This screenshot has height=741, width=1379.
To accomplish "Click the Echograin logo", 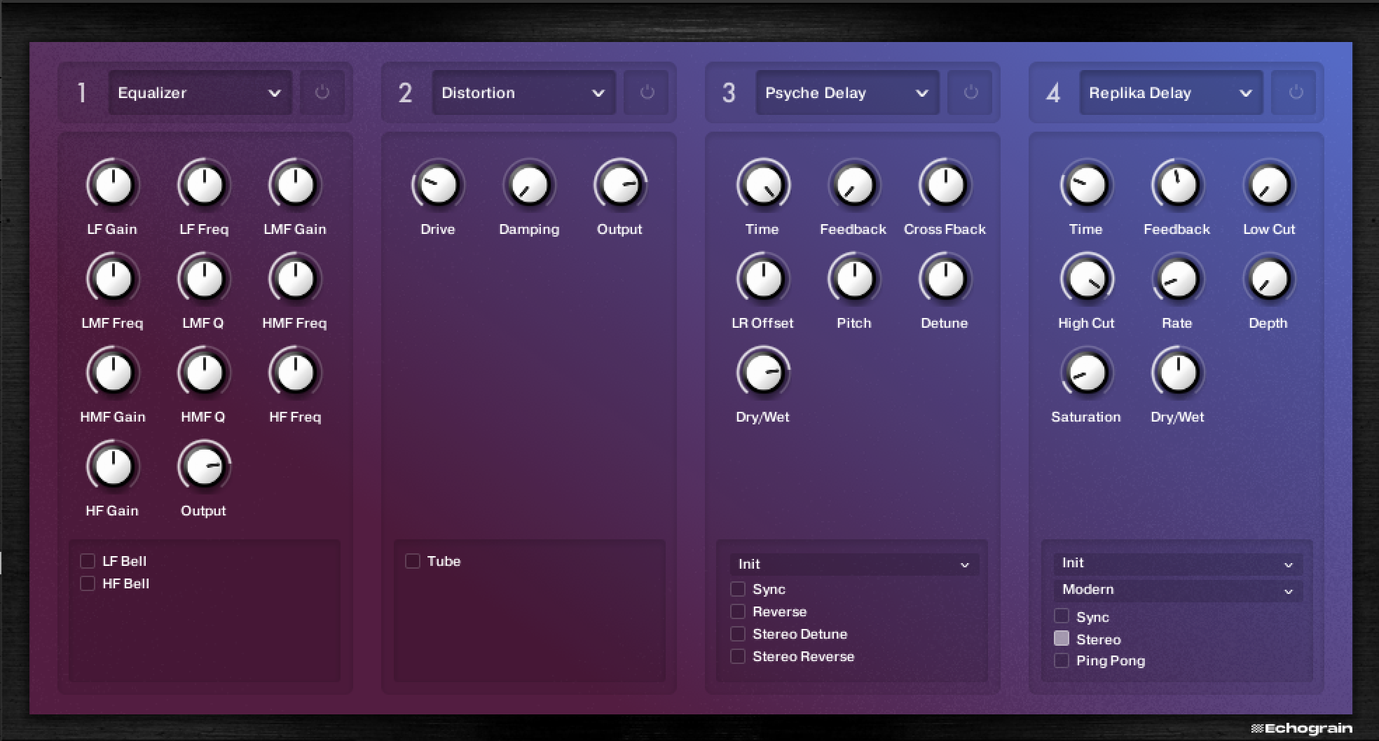I will point(1302,729).
